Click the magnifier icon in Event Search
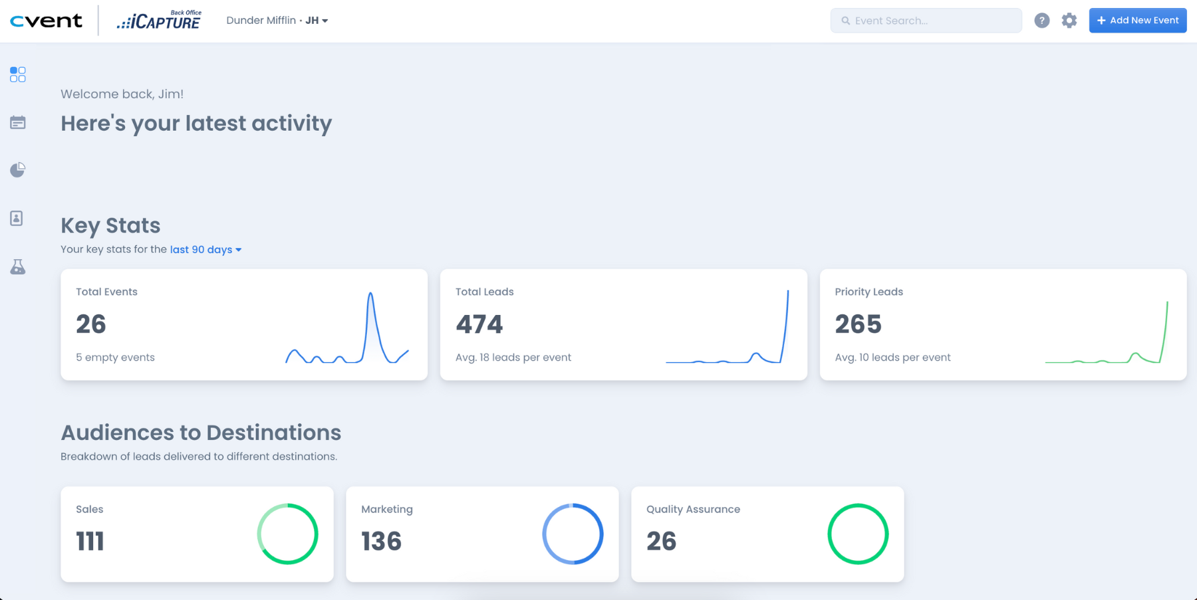The image size is (1197, 600). pos(845,21)
